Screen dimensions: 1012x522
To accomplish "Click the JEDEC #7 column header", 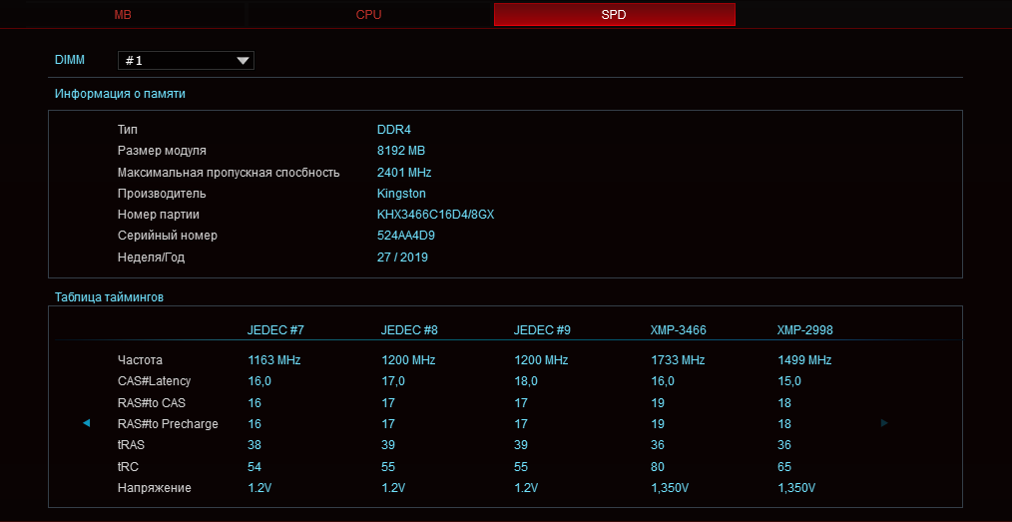I will click(x=275, y=330).
